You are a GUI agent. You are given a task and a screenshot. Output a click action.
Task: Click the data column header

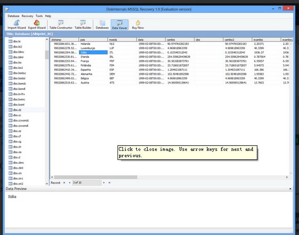[151, 40]
